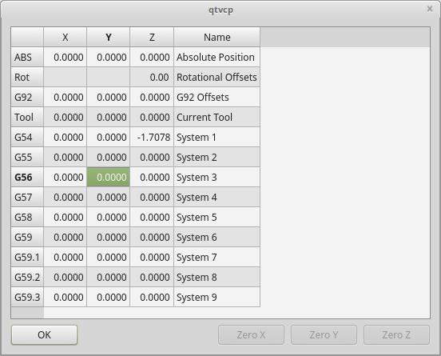441x356 pixels.
Task: Select the G56 row header
Action: tap(27, 177)
